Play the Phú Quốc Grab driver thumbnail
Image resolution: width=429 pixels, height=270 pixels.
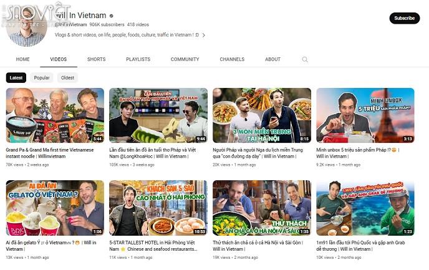pos(365,208)
